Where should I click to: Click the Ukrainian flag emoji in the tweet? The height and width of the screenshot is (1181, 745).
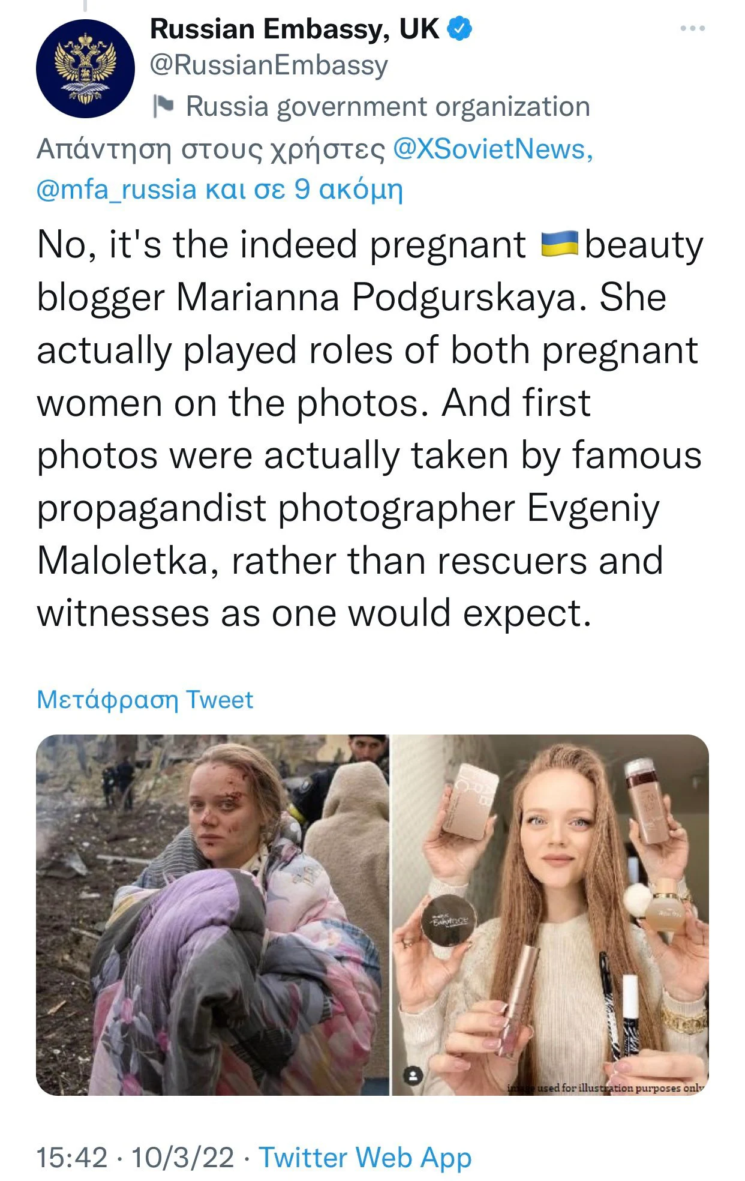pyautogui.click(x=558, y=245)
